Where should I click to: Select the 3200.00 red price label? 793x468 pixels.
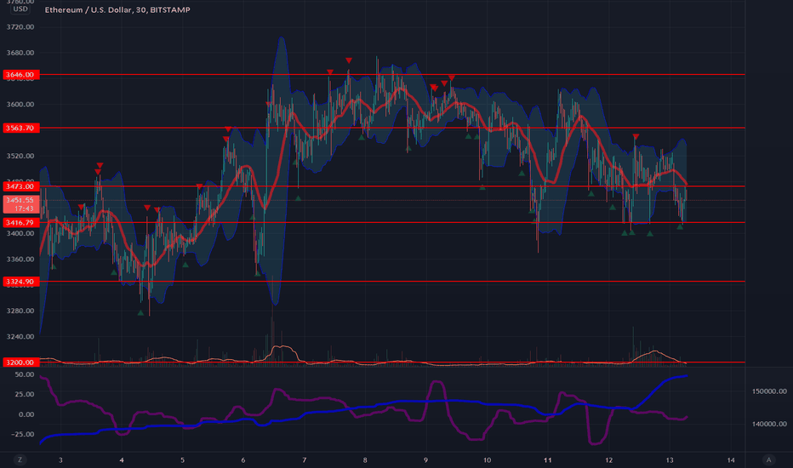pyautogui.click(x=20, y=362)
